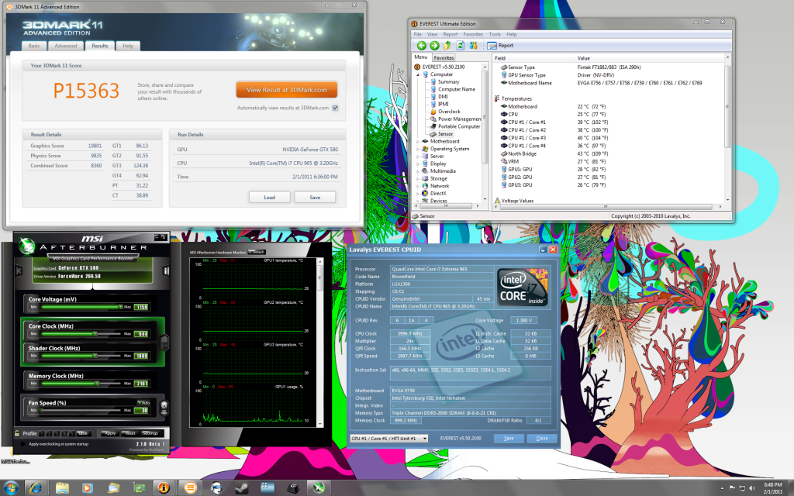Toggle automatic view results at 3DMark.com checkbox
Viewport: 794px width, 496px height.
[x=335, y=108]
